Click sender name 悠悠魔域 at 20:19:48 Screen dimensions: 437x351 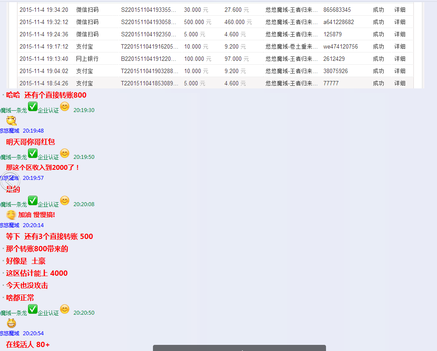(x=10, y=130)
